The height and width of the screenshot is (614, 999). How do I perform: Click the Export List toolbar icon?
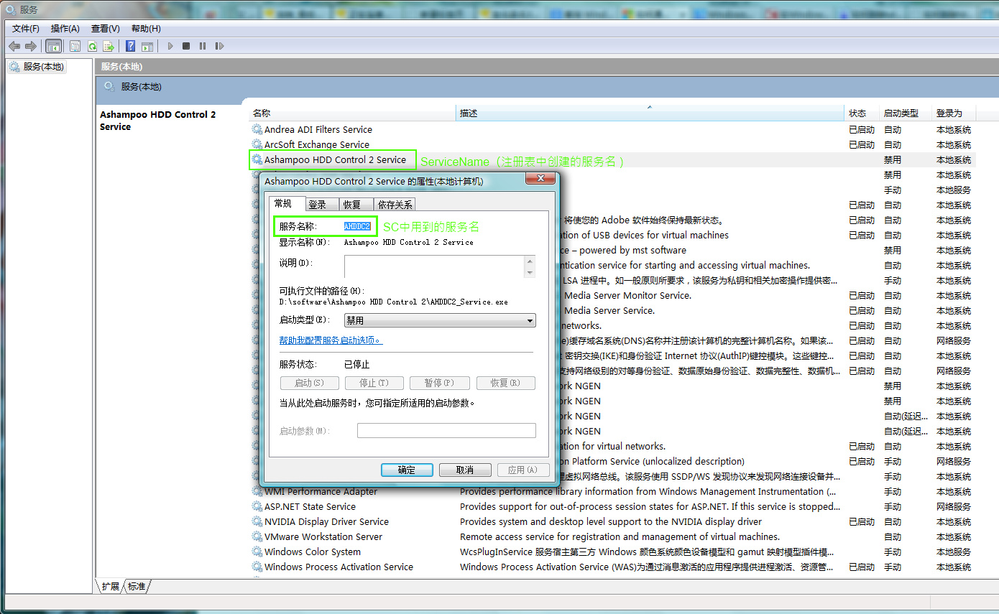(x=109, y=46)
